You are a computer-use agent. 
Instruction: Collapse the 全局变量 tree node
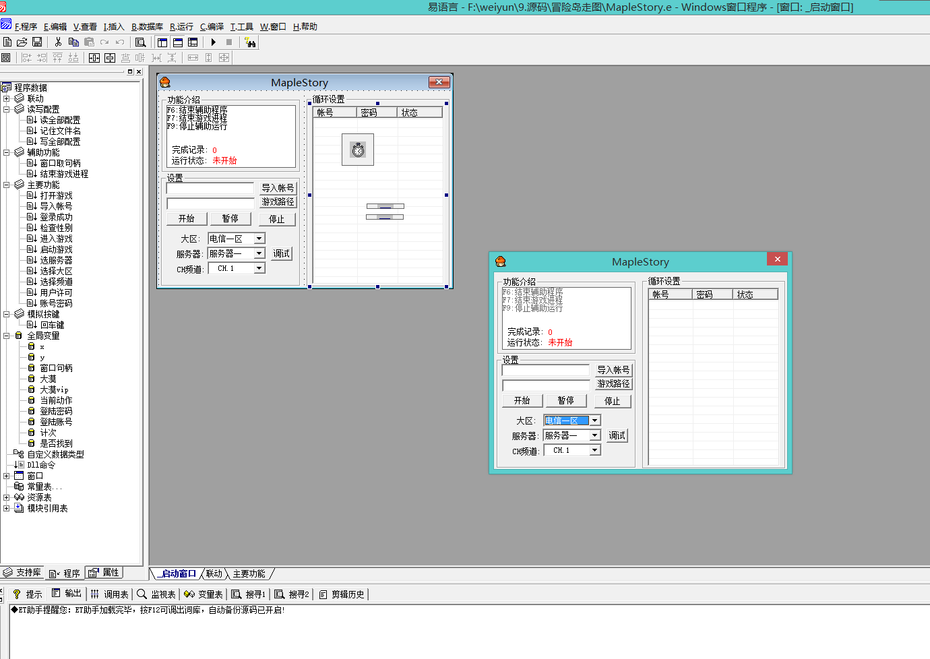pyautogui.click(x=7, y=336)
